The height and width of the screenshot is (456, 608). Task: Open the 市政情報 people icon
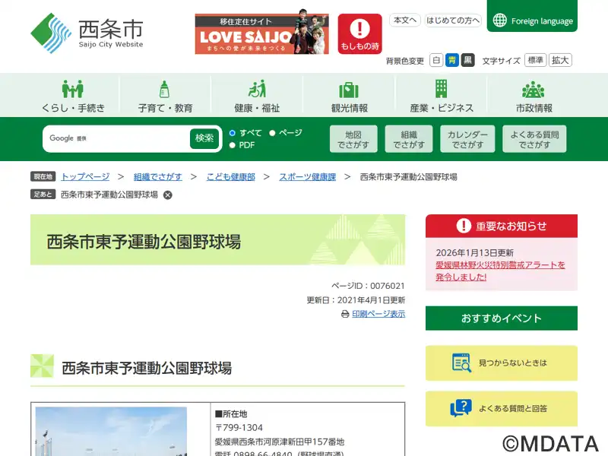click(534, 90)
